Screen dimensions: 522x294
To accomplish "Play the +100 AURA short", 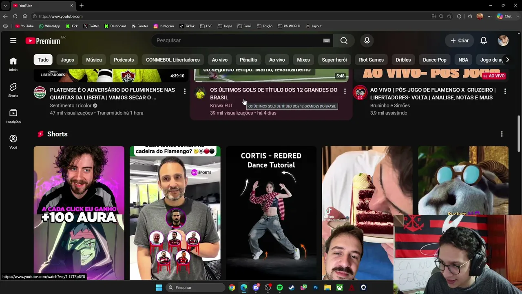I will click(x=79, y=213).
